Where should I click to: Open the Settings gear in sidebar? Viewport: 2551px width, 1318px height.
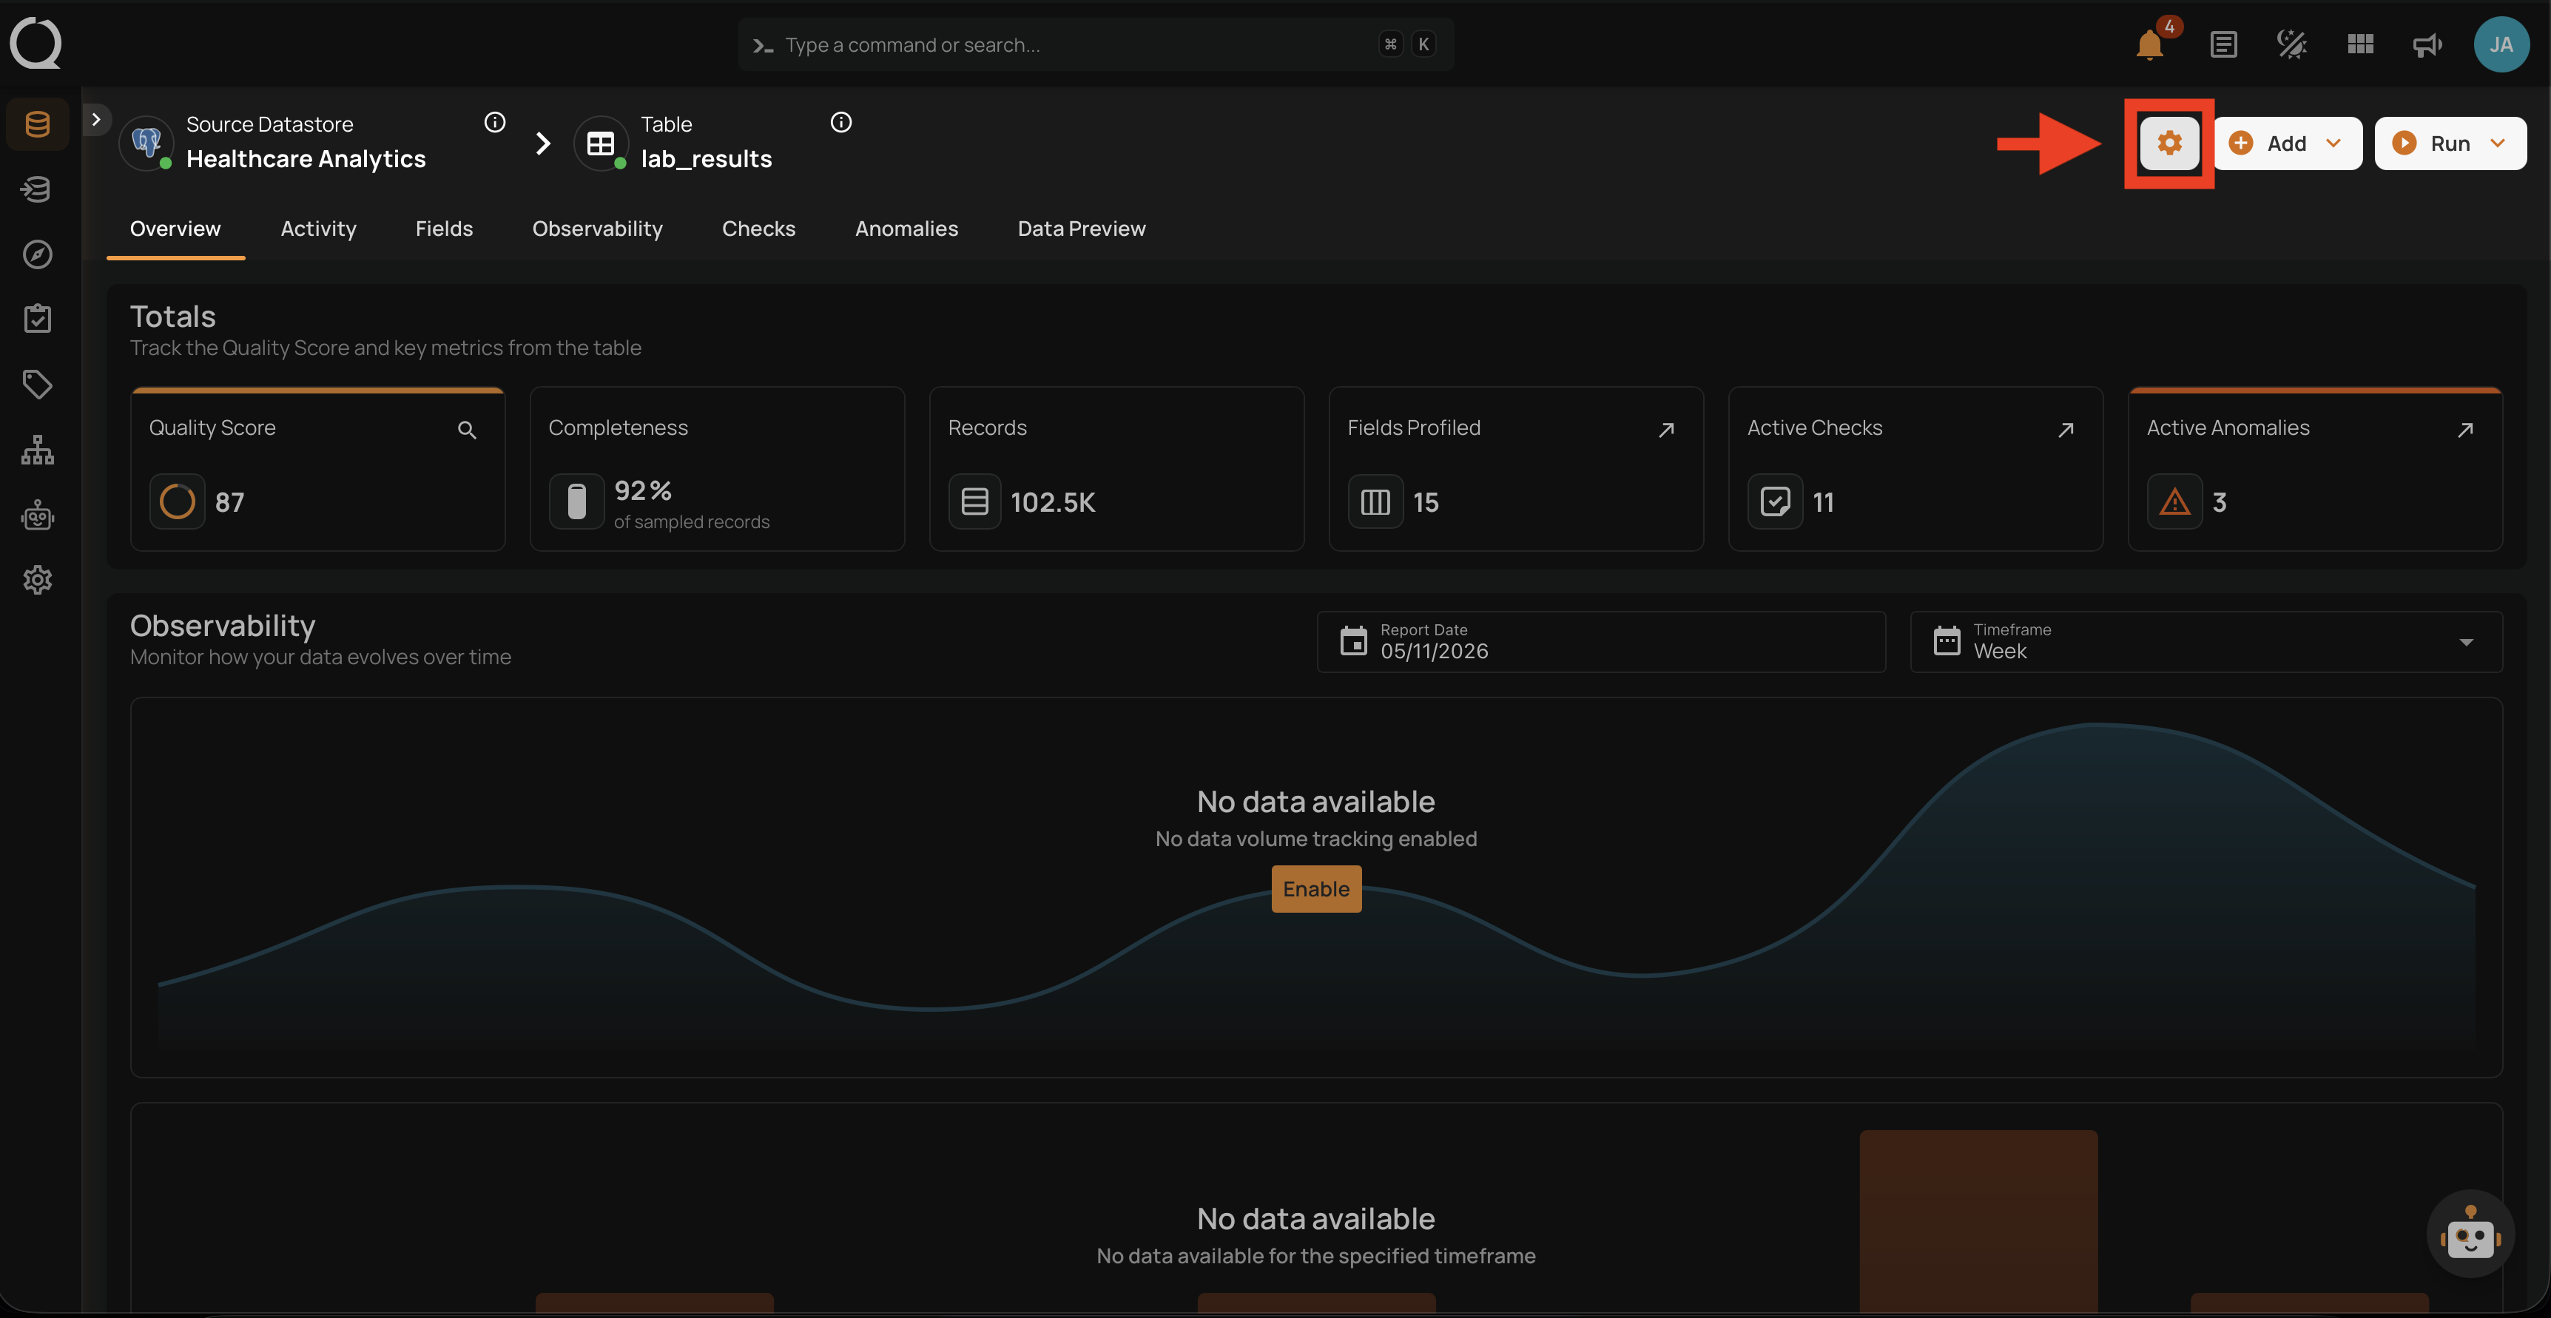tap(38, 581)
